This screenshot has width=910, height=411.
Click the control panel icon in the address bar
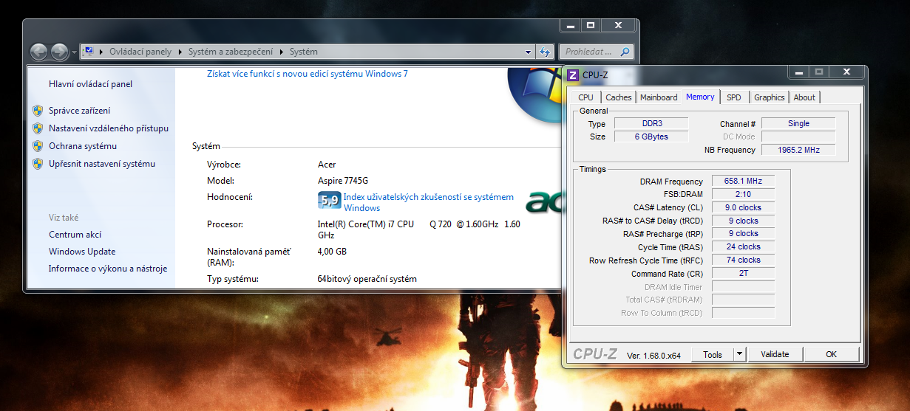pyautogui.click(x=88, y=52)
